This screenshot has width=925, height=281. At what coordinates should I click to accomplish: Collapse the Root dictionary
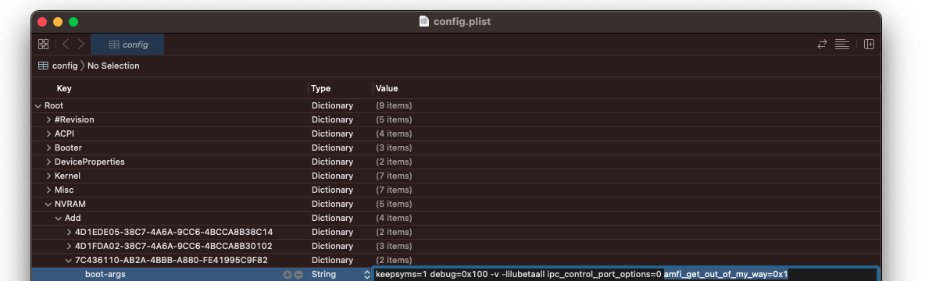pyautogui.click(x=38, y=105)
